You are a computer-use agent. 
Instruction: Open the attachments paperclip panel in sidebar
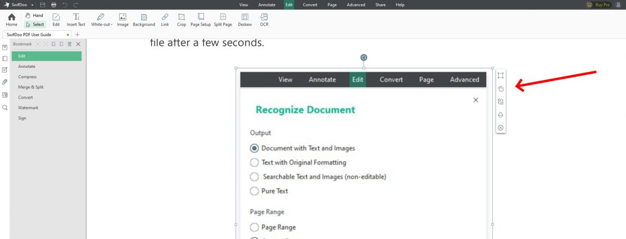click(5, 82)
